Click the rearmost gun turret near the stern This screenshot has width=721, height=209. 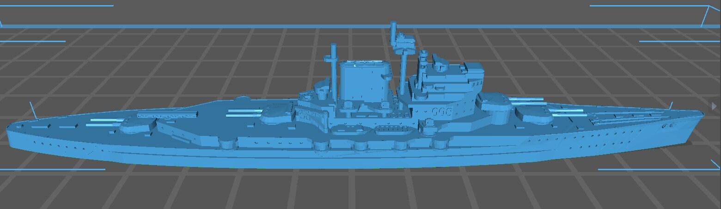tap(139, 122)
